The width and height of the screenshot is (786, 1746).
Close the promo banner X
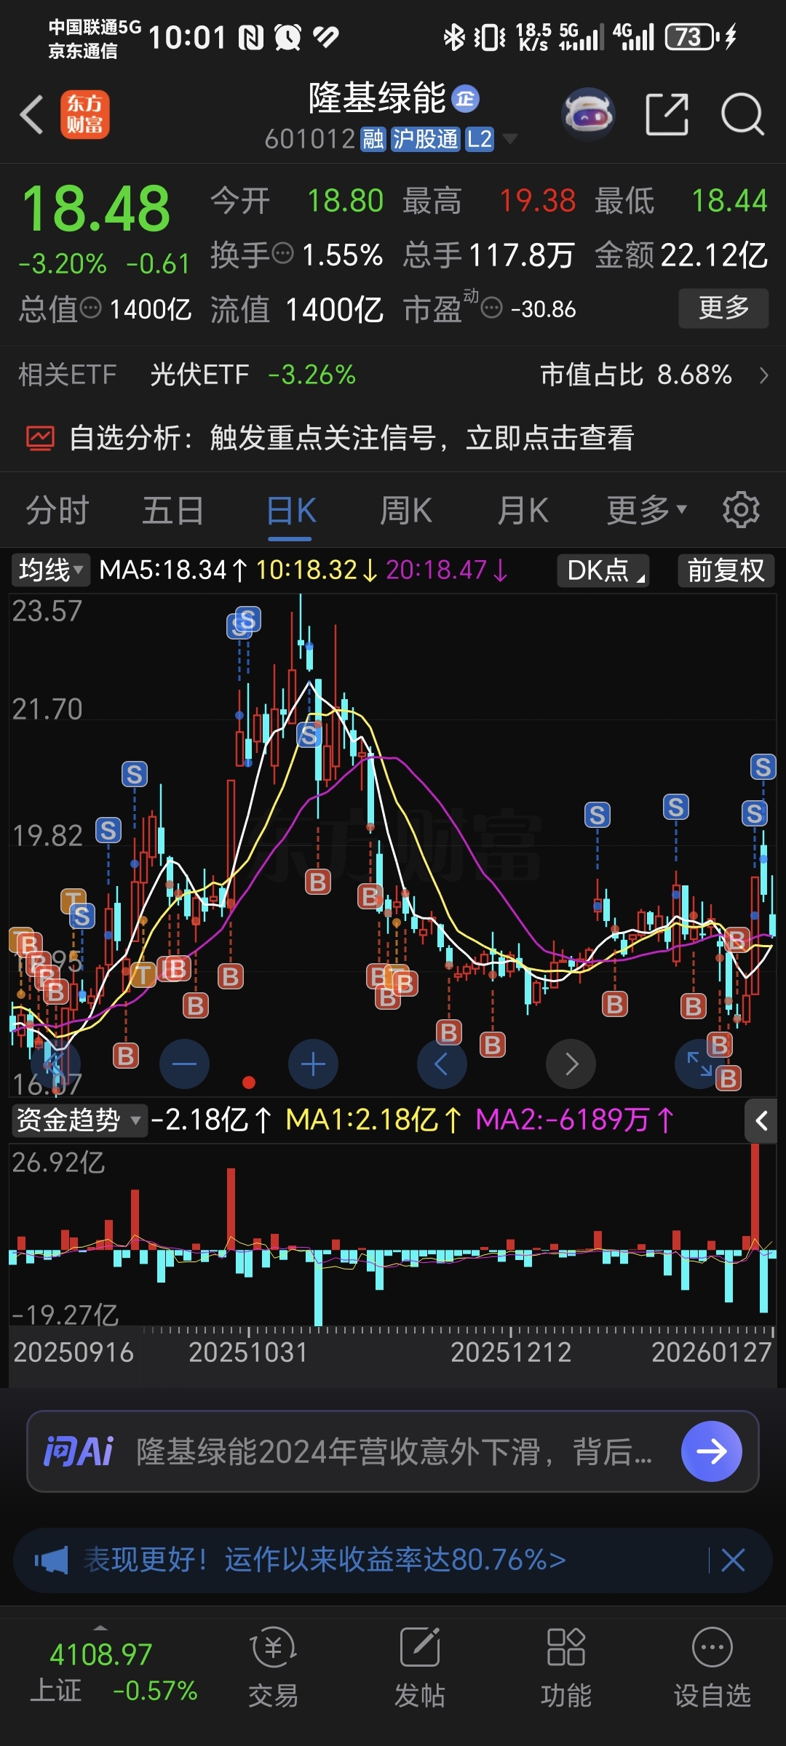tap(733, 1560)
